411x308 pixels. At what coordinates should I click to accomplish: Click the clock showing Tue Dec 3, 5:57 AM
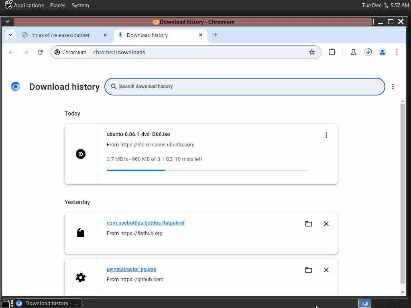click(x=385, y=5)
